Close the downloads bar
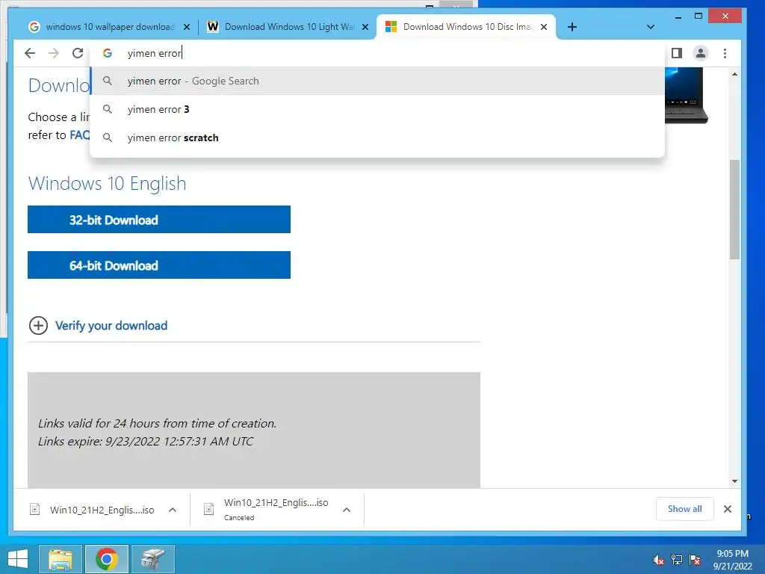This screenshot has height=574, width=765. point(728,509)
